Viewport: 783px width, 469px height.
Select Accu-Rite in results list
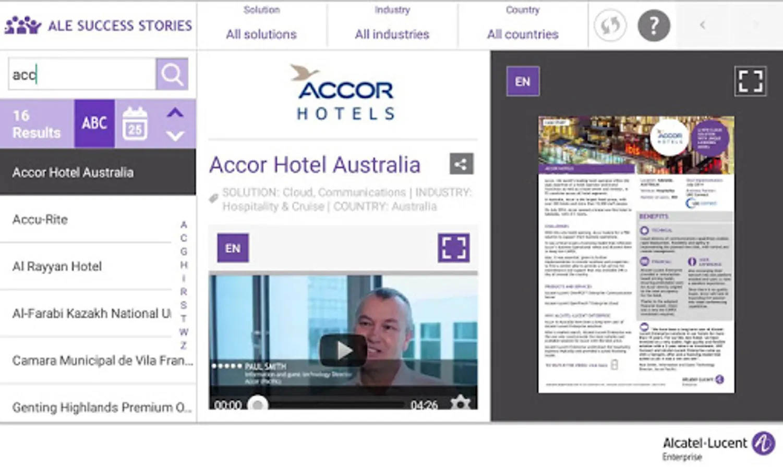click(86, 219)
